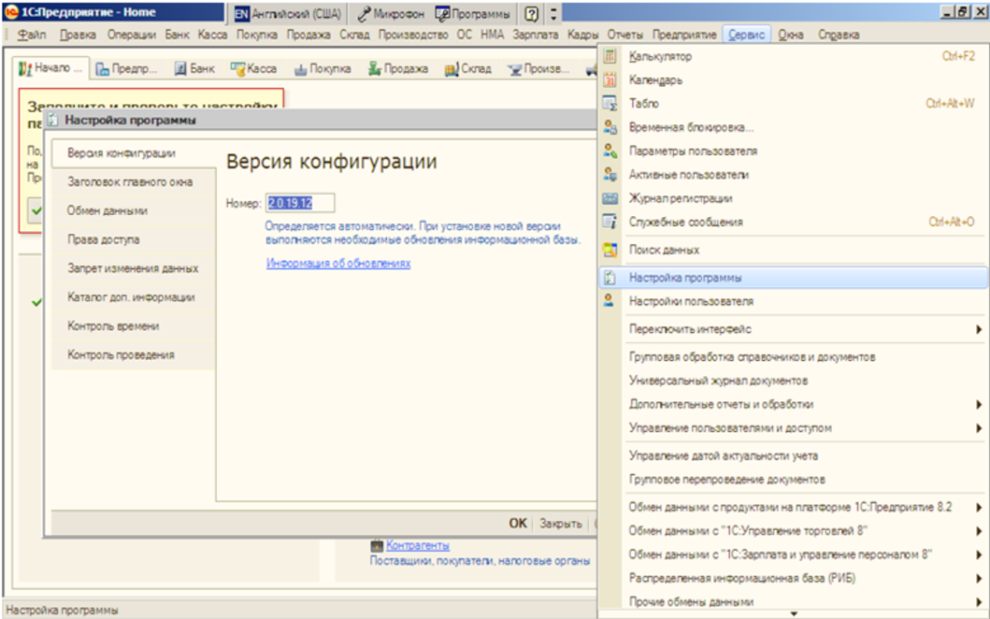Image resolution: width=990 pixels, height=619 pixels.
Task: Select Контроль времени settings section
Action: click(x=132, y=327)
